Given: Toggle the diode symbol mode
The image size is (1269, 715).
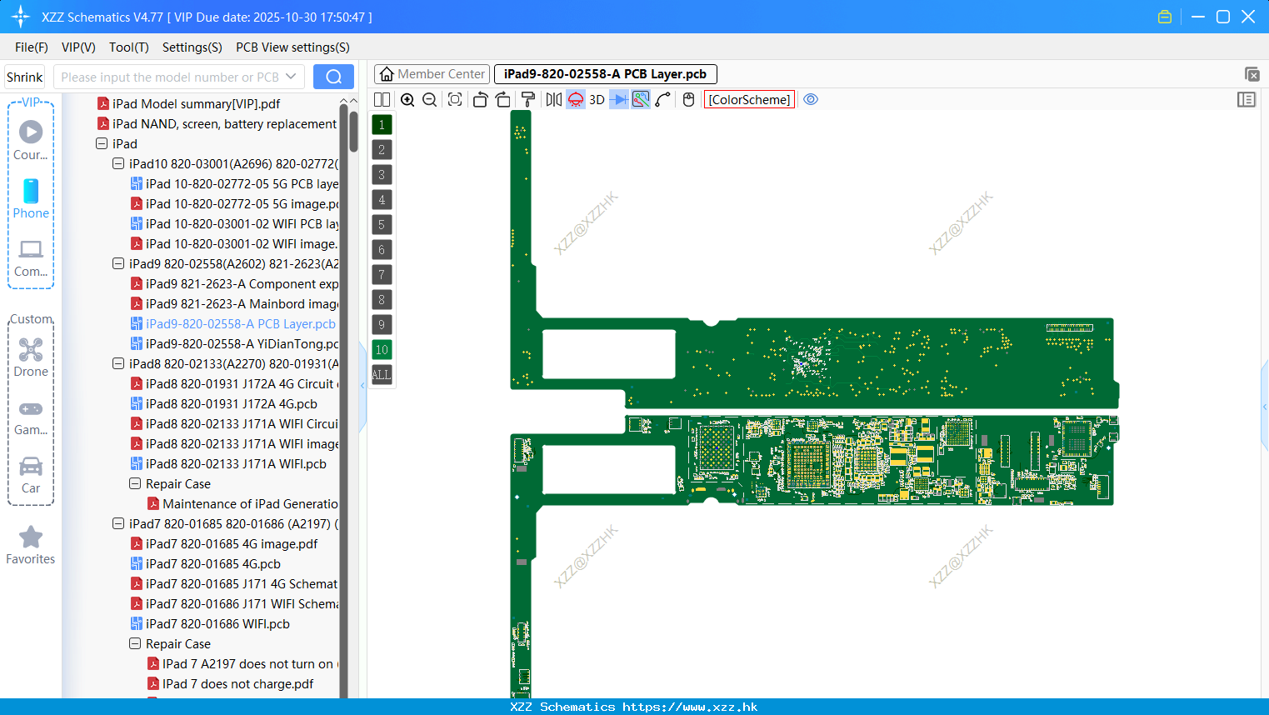Looking at the screenshot, I should [x=618, y=99].
